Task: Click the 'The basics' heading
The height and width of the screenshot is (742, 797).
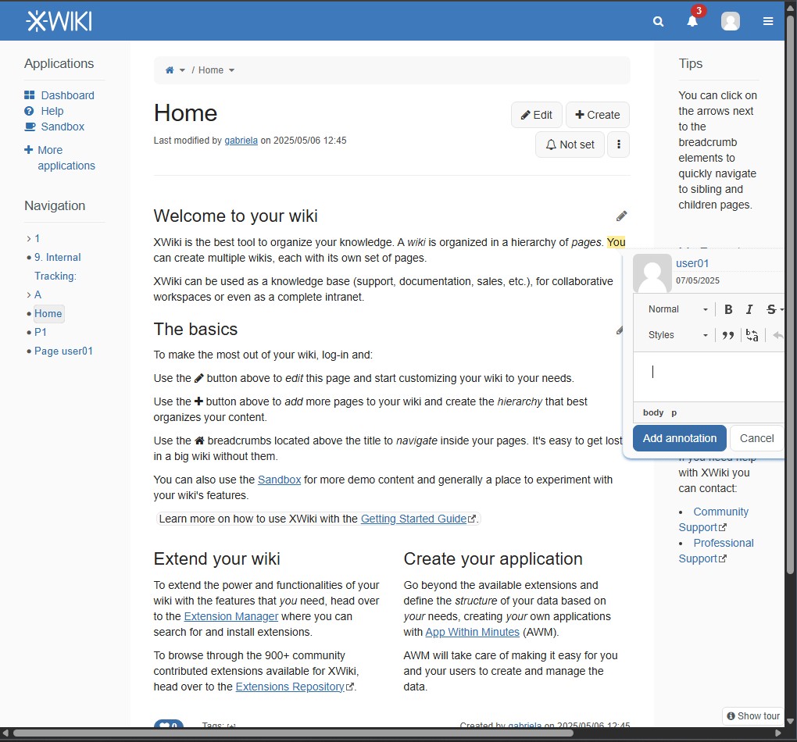Action: pos(195,330)
